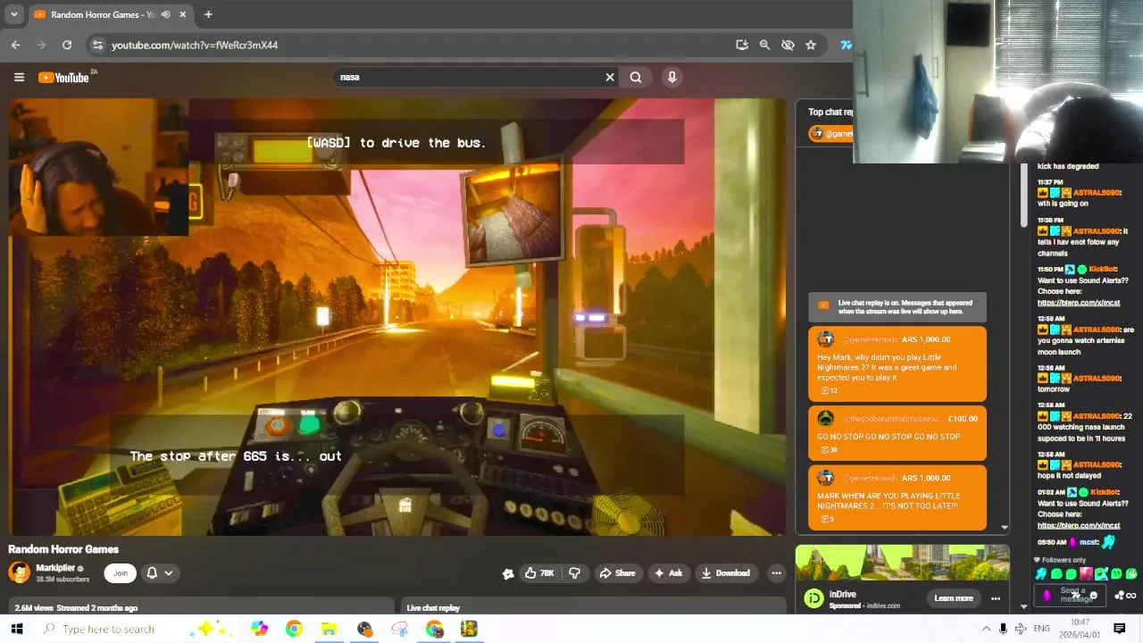Like the video showing 78K likes
1143x643 pixels.
540,573
